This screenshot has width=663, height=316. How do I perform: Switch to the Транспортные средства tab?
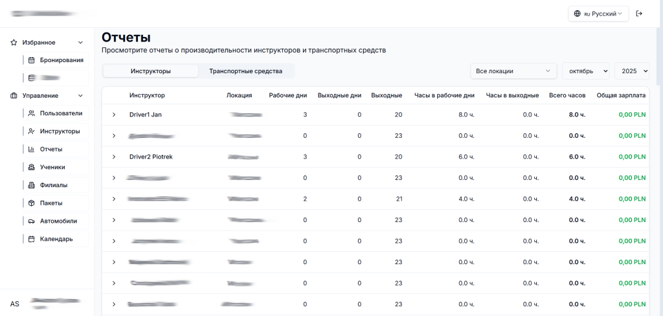coord(245,71)
